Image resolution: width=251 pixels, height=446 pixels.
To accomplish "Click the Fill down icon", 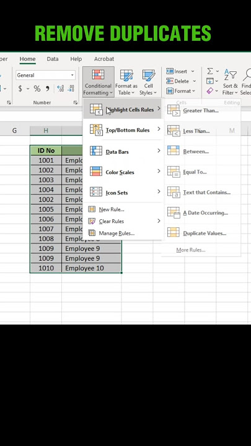I will tap(210, 81).
